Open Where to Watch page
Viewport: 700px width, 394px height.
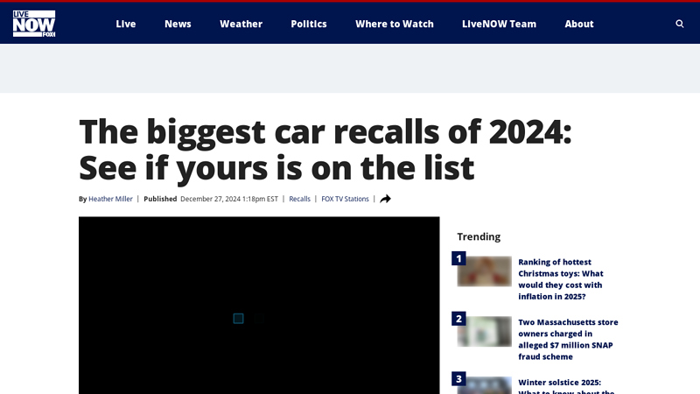point(395,24)
